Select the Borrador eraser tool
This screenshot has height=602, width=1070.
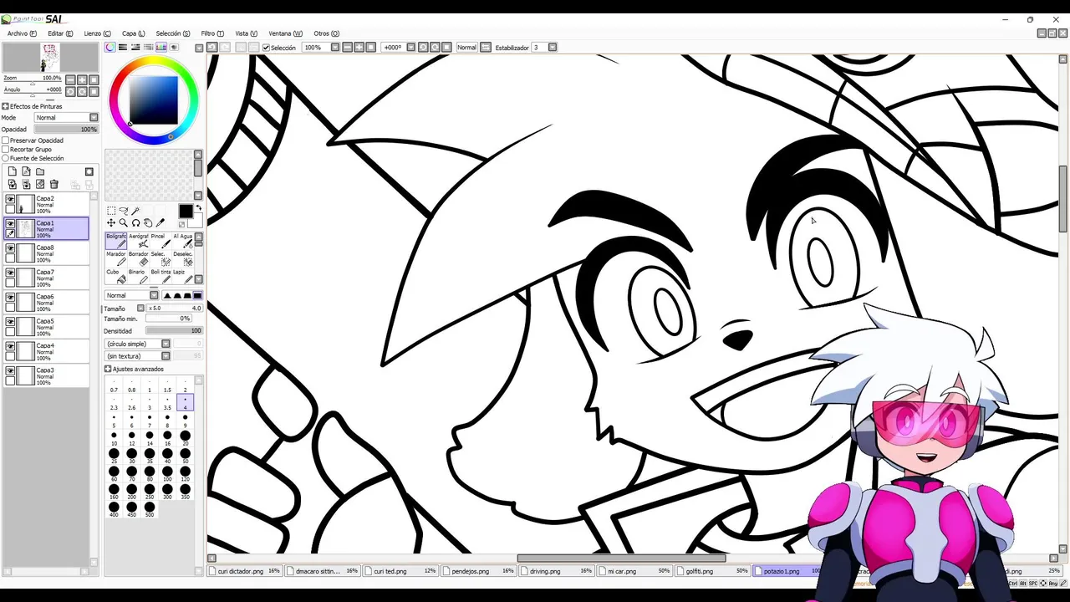click(x=139, y=258)
